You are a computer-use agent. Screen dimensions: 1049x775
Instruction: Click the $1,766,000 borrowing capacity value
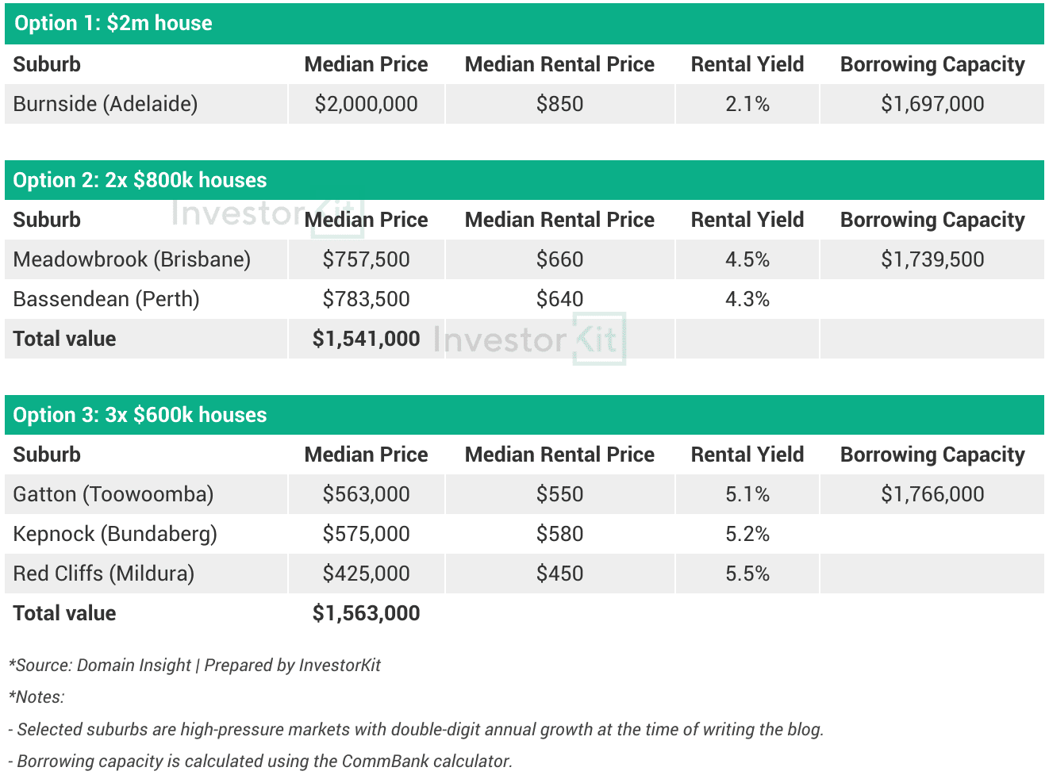pos(932,494)
